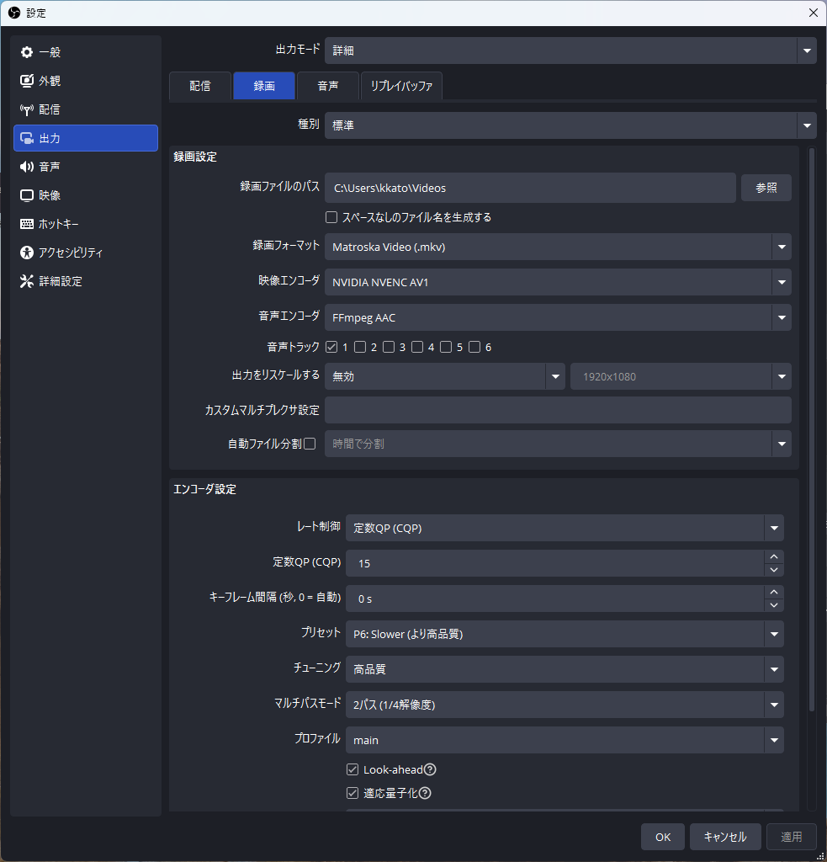Viewport: 827px width, 862px height.
Task: Click the 出力 output icon in sidebar
Action: [26, 138]
